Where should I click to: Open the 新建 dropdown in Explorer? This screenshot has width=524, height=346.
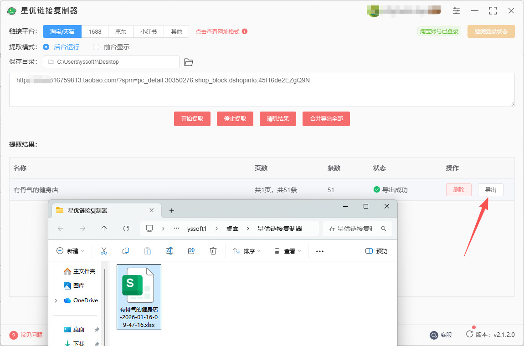[70, 251]
